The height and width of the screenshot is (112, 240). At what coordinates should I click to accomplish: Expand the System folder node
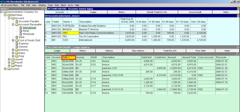click(5, 69)
